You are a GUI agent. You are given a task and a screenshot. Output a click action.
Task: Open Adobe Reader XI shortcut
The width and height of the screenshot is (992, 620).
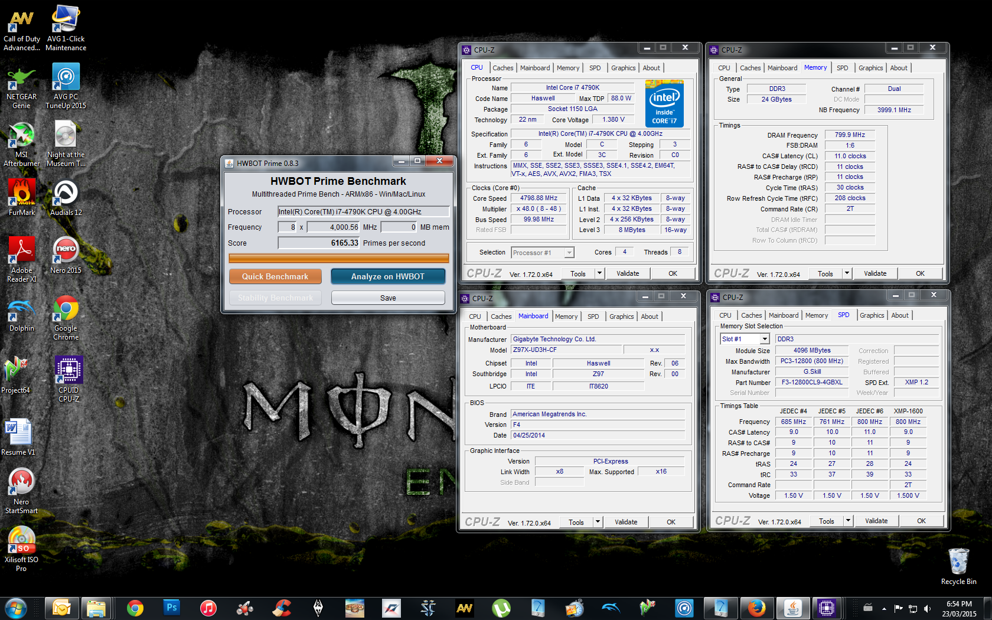coord(21,260)
